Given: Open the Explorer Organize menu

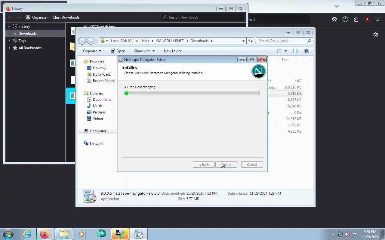Looking at the screenshot, I should click(x=92, y=51).
